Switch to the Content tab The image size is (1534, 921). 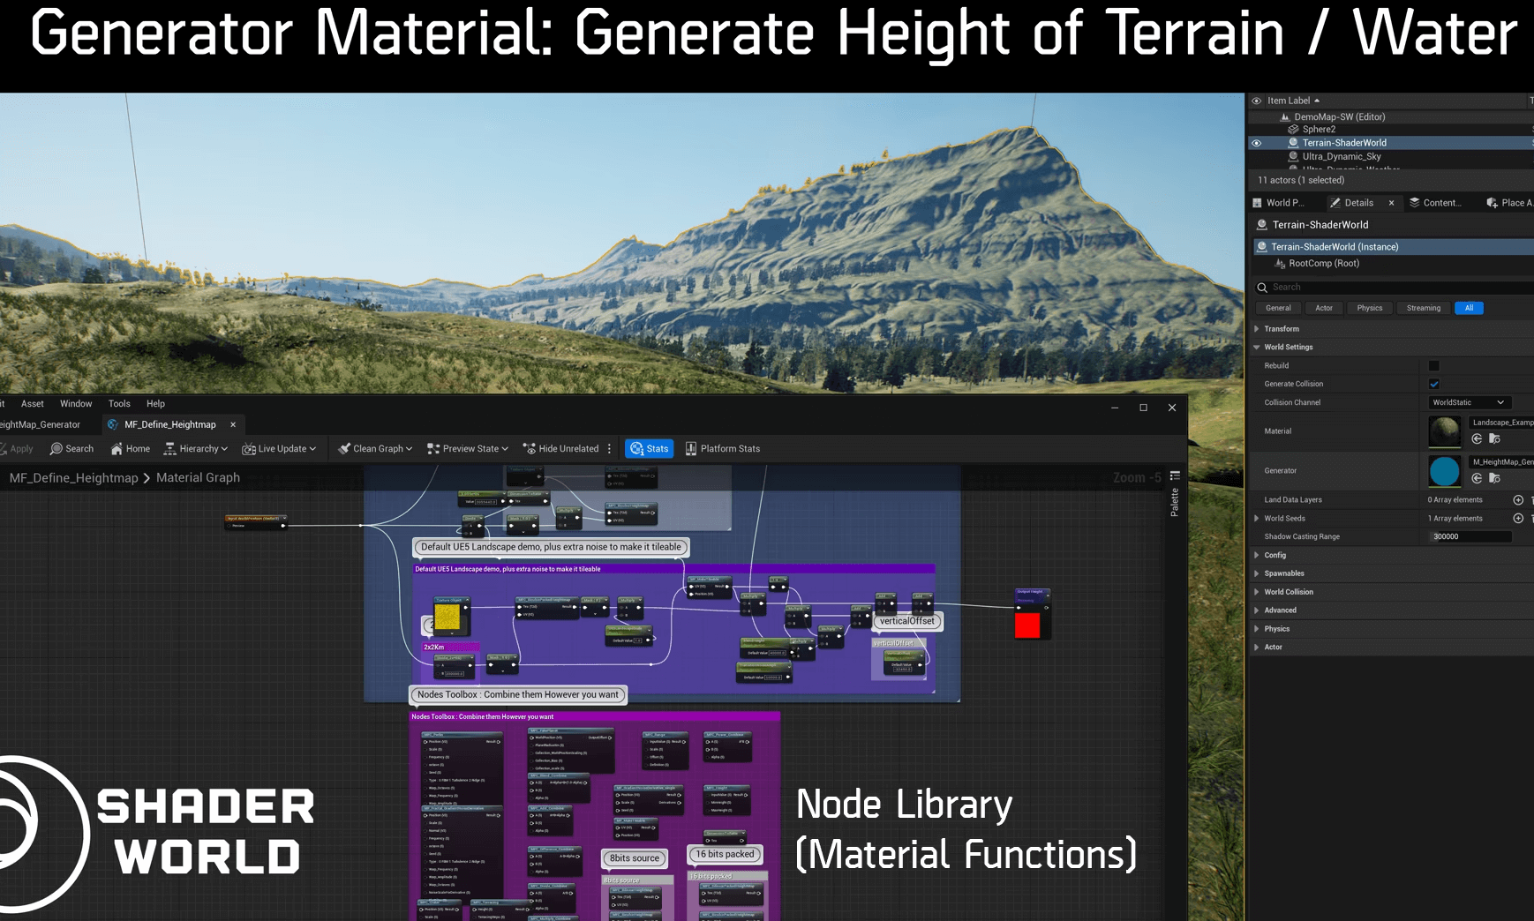point(1435,203)
